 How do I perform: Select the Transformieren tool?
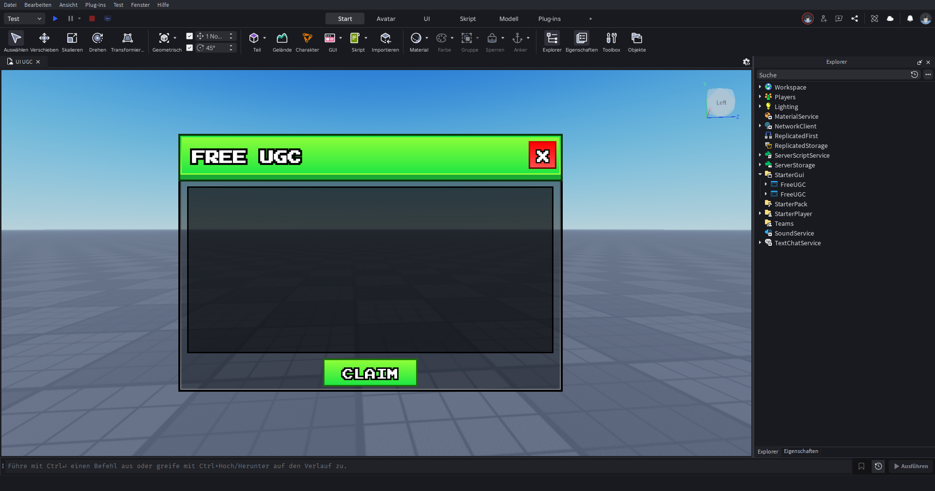[128, 41]
